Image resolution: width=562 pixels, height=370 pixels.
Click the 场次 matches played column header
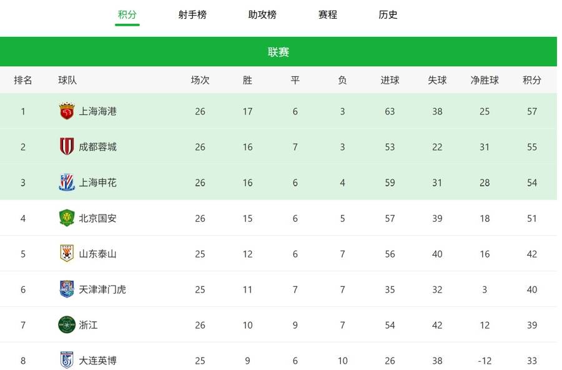tap(200, 80)
